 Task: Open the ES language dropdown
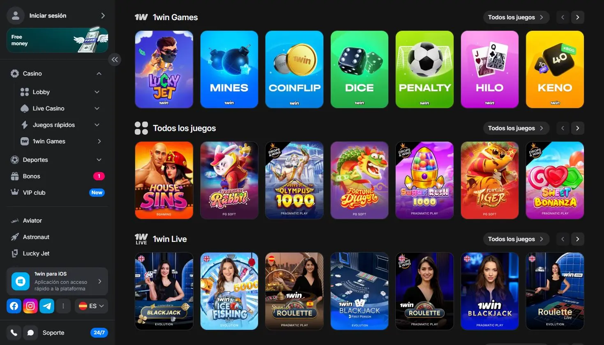pos(91,306)
